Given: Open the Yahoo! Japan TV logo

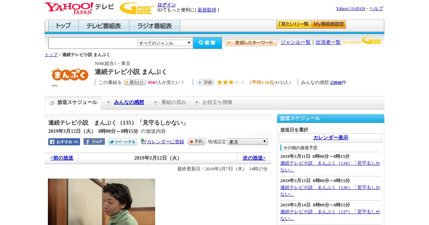Looking at the screenshot, I should click(x=79, y=8).
